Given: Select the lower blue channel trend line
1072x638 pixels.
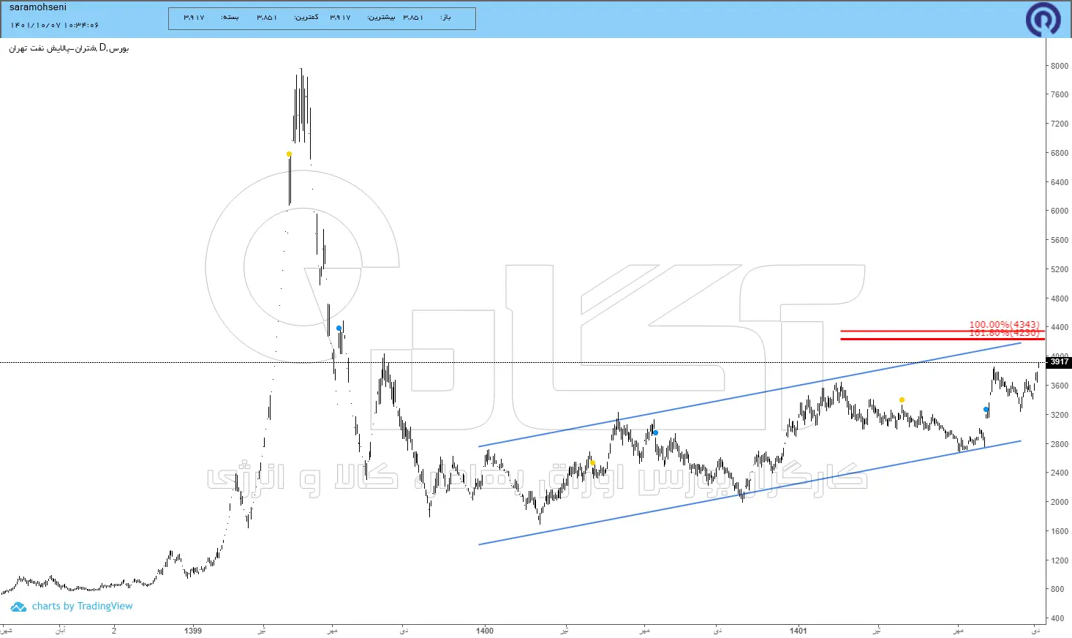Looking at the screenshot, I should (750, 492).
